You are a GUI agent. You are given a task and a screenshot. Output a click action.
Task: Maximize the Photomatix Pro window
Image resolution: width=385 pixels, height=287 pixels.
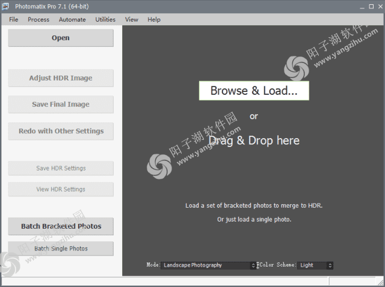(x=371, y=7)
